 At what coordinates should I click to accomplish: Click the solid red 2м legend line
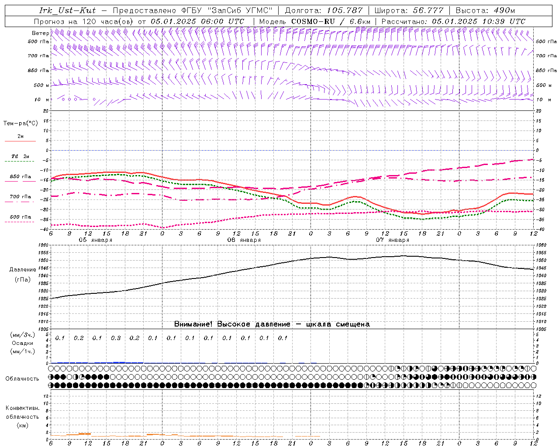pos(20,141)
